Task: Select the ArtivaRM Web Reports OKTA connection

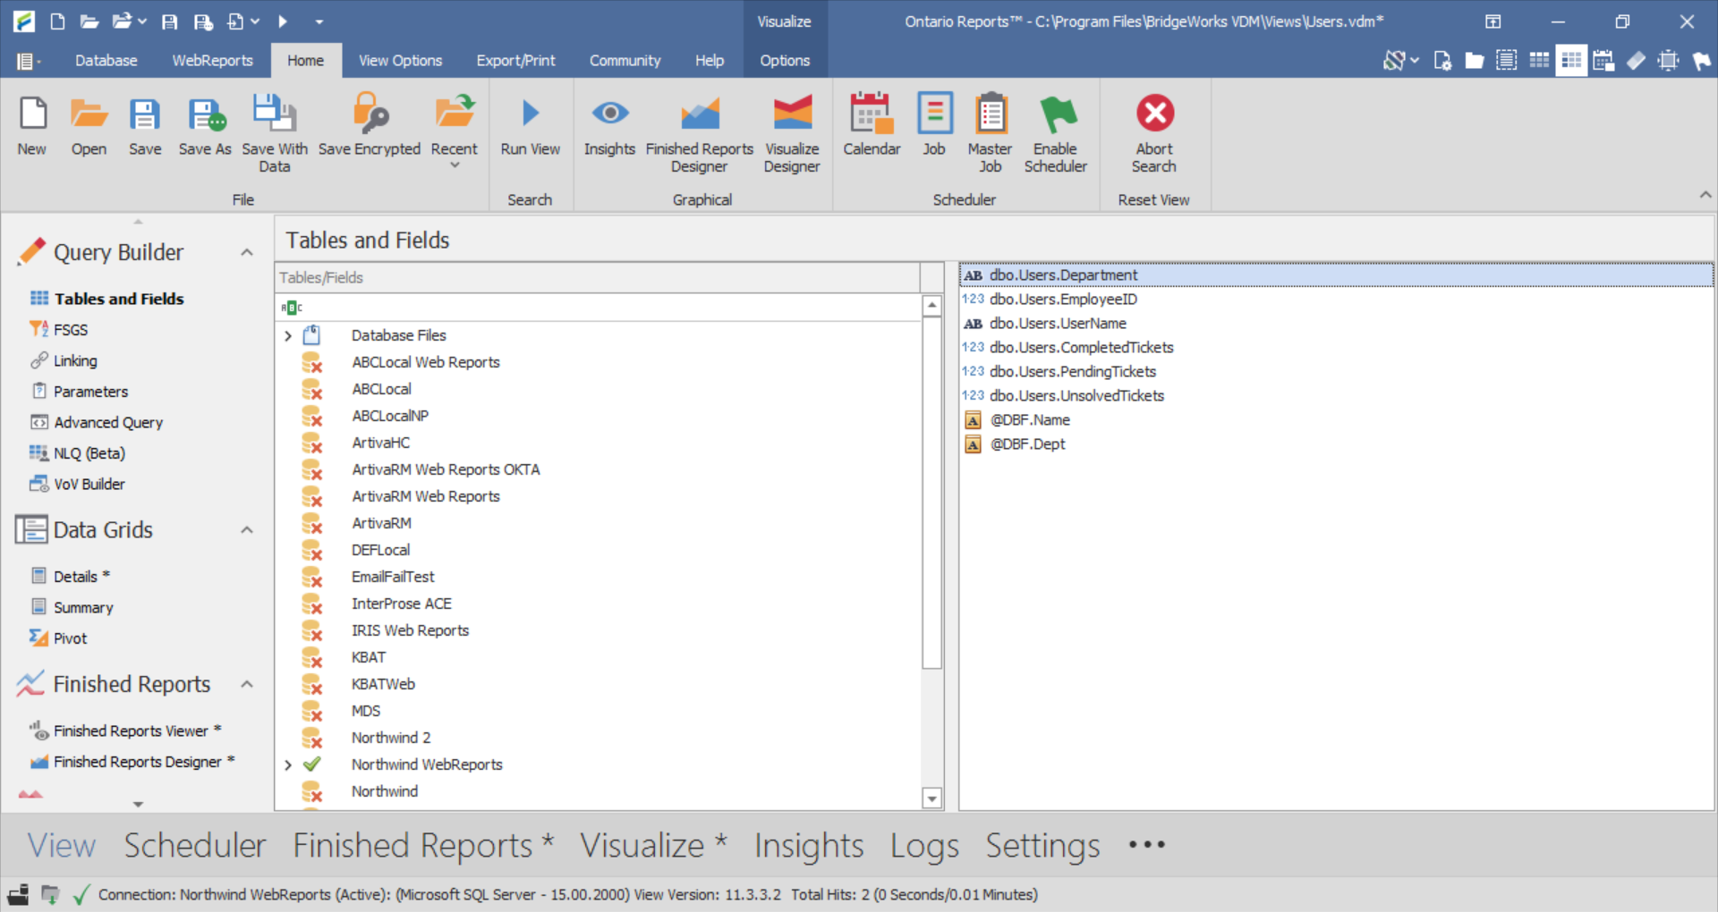Action: click(446, 469)
